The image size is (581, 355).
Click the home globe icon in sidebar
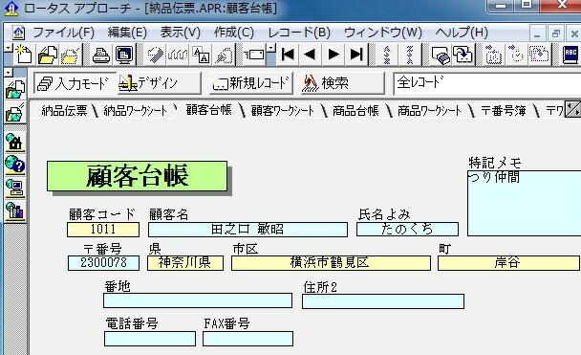[x=15, y=142]
